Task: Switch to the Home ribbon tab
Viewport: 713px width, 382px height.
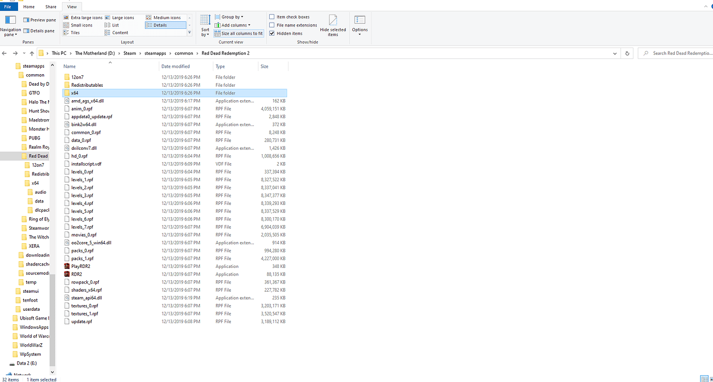Action: (x=28, y=7)
